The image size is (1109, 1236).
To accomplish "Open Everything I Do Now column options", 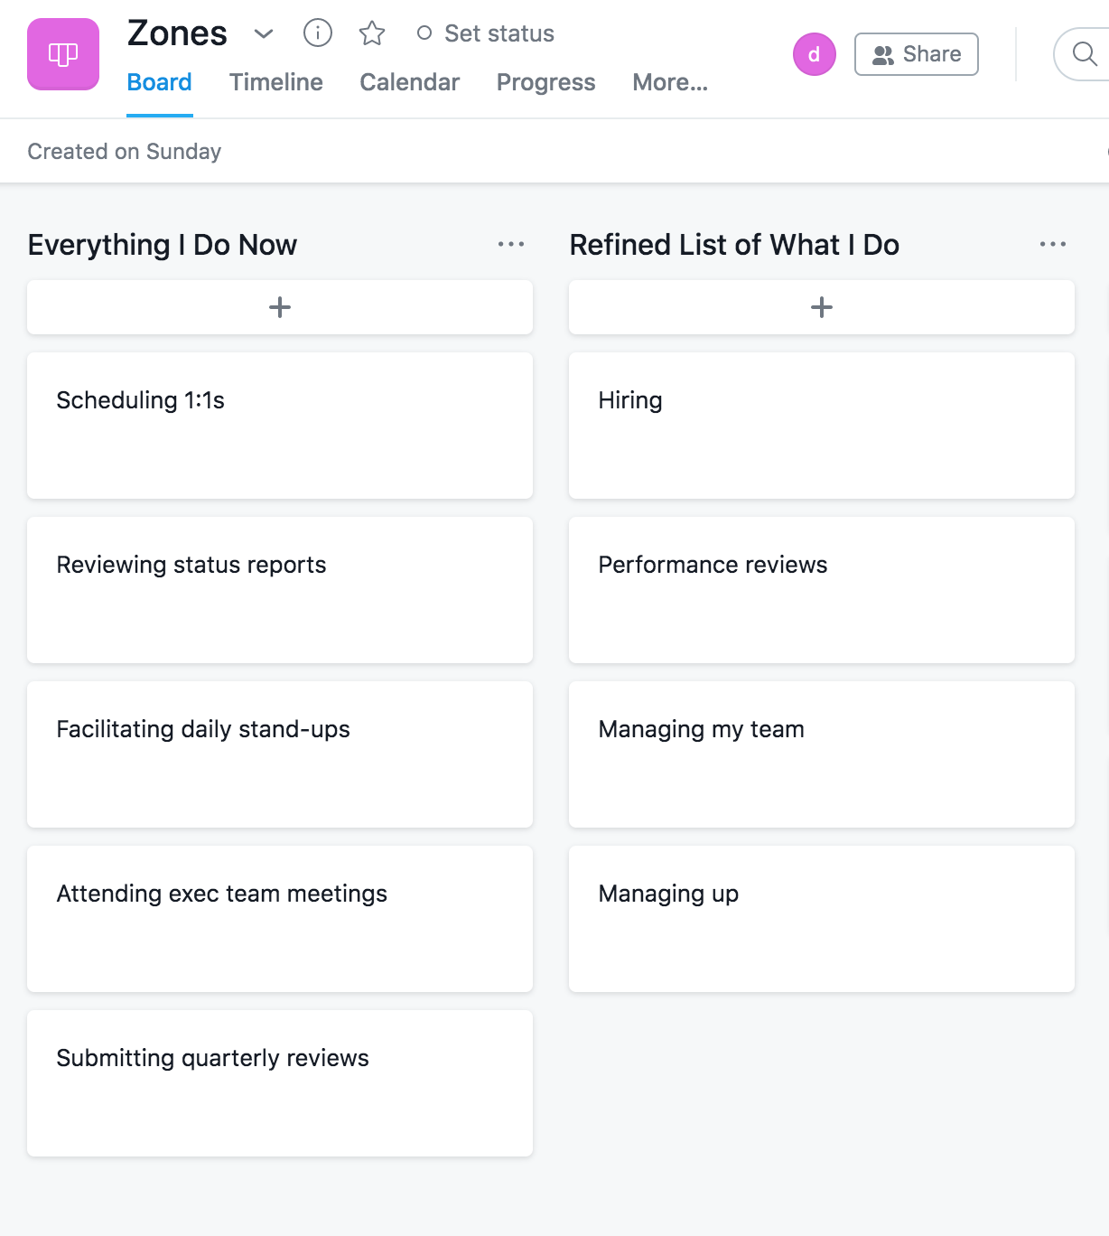I will (x=511, y=244).
